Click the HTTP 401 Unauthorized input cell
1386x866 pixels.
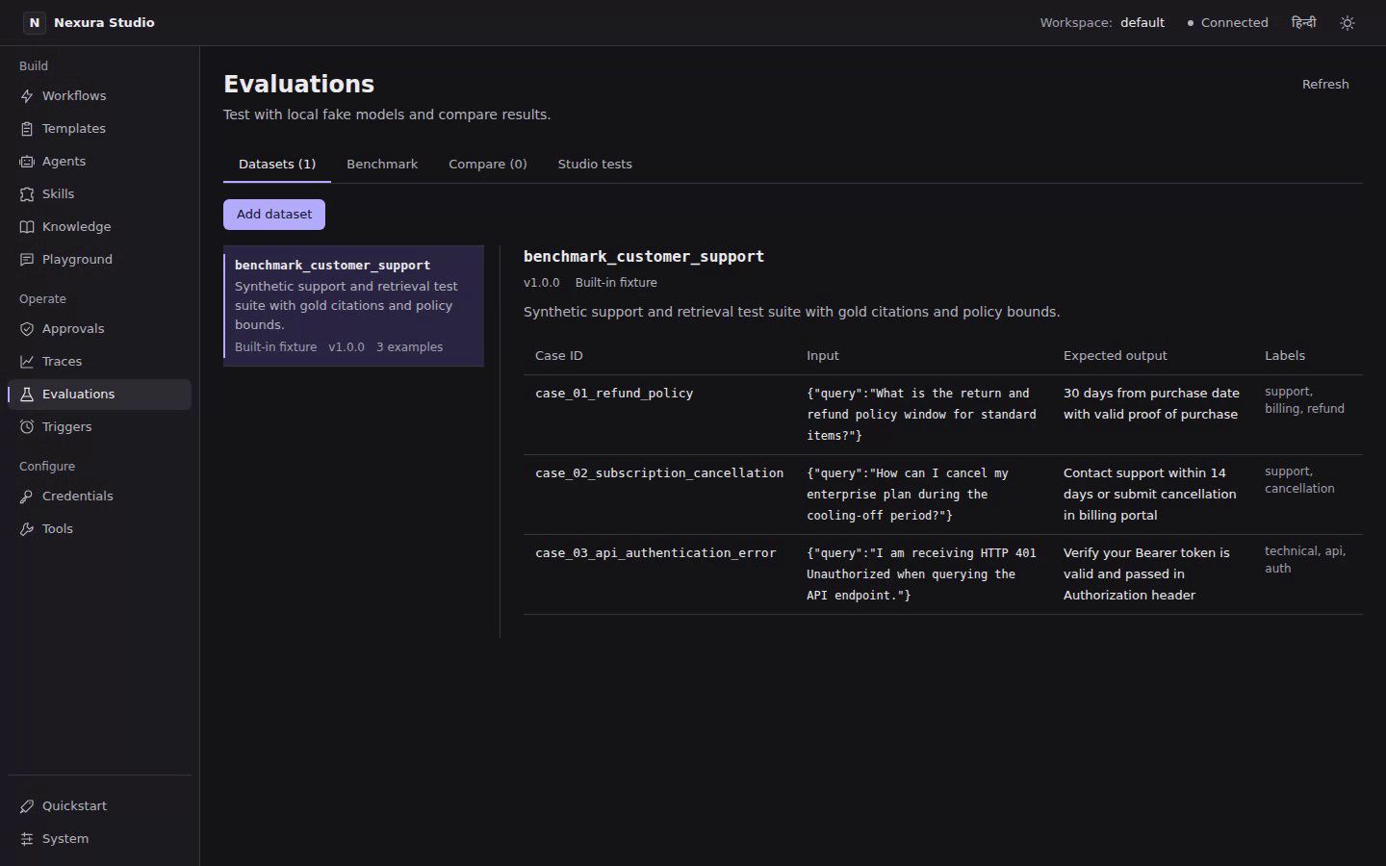pos(922,574)
